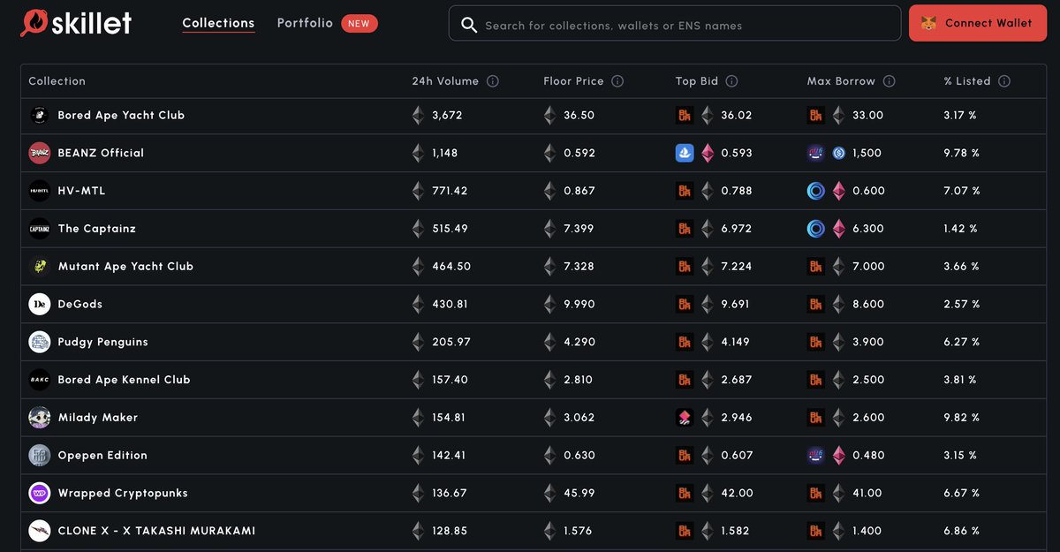
Task: Click 9.82 % listed for Milady
Action: pyautogui.click(x=962, y=418)
